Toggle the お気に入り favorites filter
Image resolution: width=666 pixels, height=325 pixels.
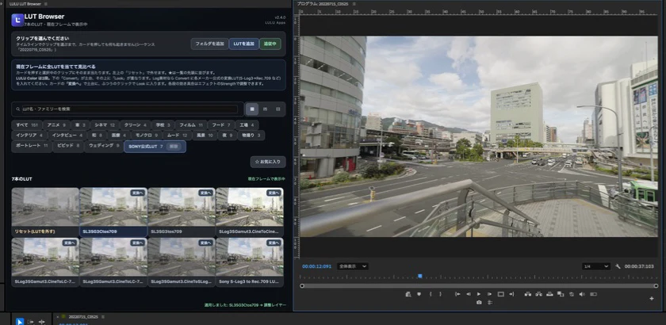pos(268,162)
